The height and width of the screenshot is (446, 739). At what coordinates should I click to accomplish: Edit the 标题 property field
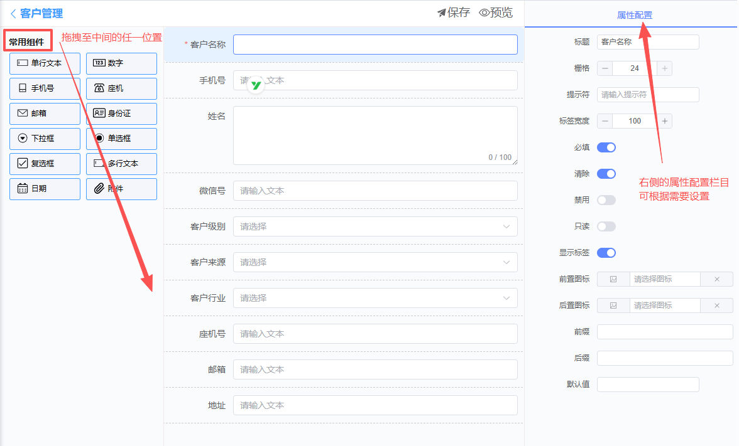[648, 42]
